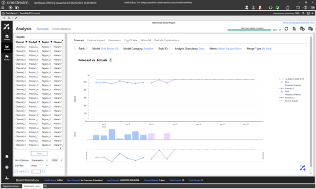
Task: Click the Filter button under Targets
Action: (39, 154)
